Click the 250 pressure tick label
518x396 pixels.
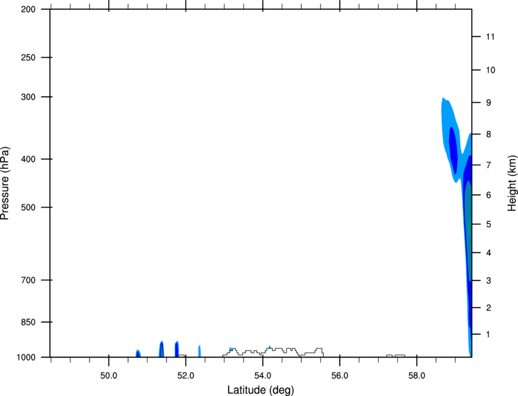pyautogui.click(x=28, y=57)
